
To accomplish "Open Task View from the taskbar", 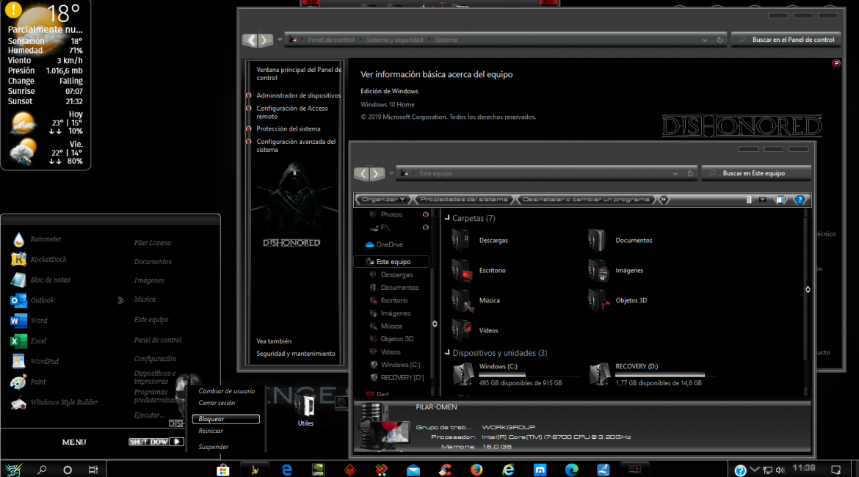I will click(x=93, y=470).
